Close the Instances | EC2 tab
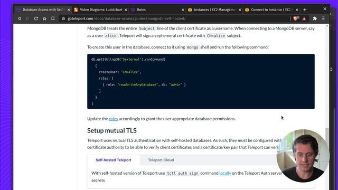Viewport: 338px width, 190px height. [240, 9]
